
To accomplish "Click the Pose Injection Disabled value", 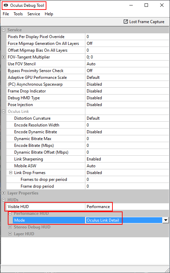I will coord(127,104).
